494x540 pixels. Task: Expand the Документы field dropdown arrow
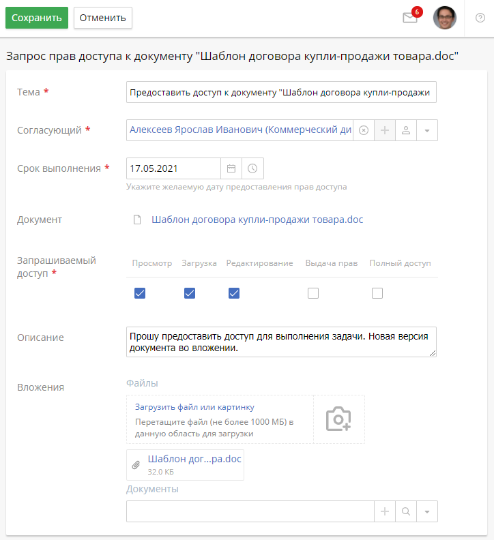[427, 511]
